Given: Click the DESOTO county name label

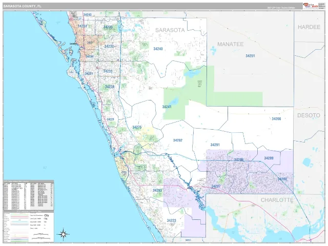Looking at the screenshot, I should coord(309,115).
